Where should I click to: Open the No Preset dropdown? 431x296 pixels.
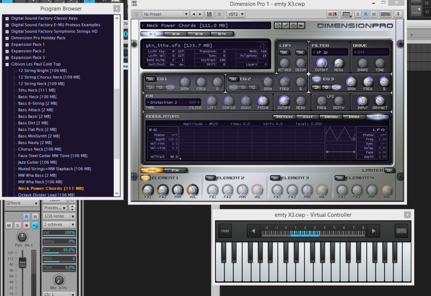pos(165,14)
